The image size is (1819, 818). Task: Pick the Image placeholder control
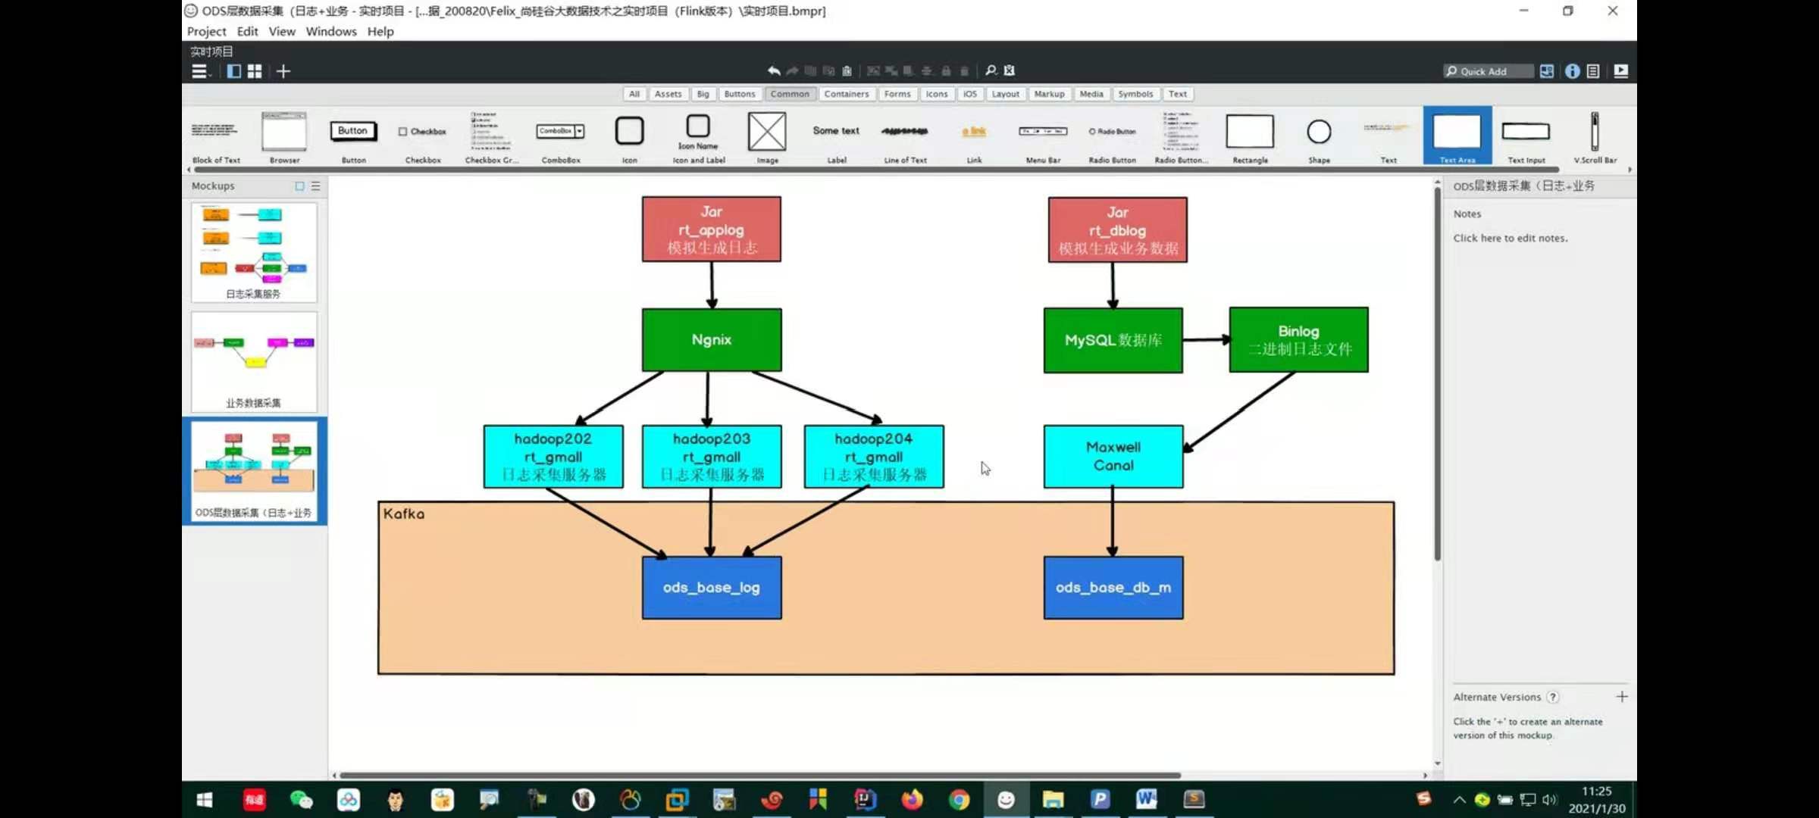click(x=767, y=137)
